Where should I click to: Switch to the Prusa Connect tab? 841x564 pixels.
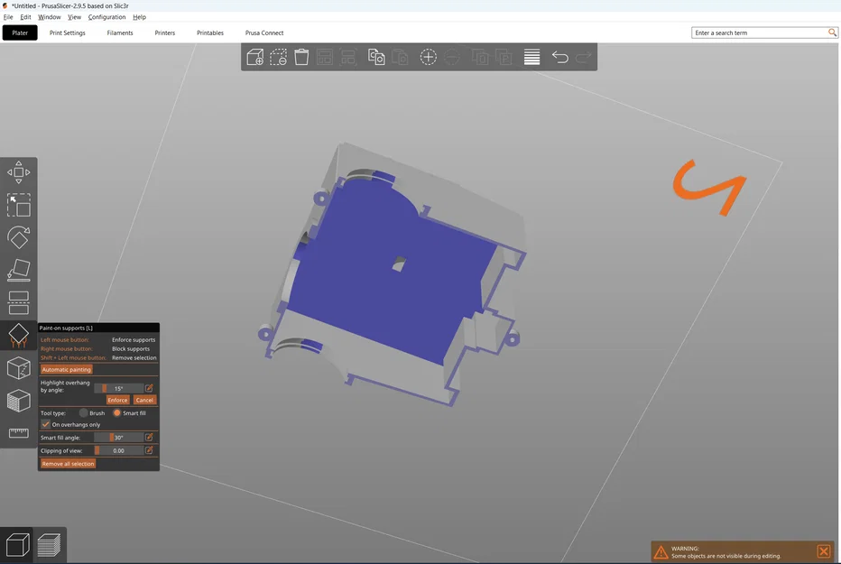click(x=264, y=32)
